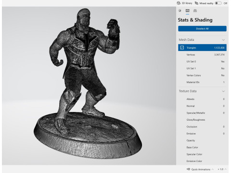
Task: Click the Mesh Data section header
Action: tap(202, 40)
